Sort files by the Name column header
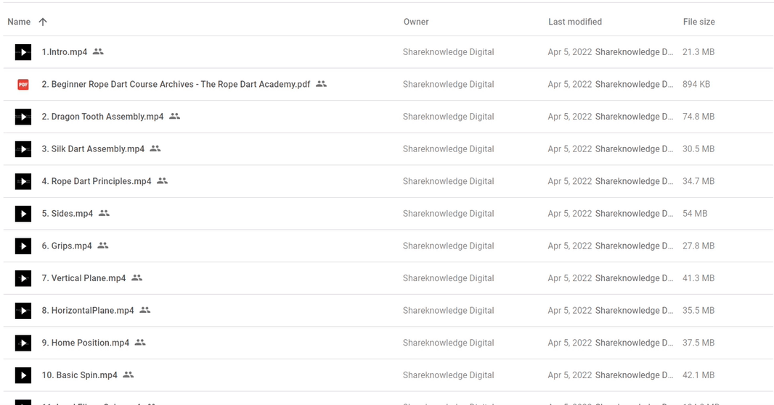 pos(19,22)
